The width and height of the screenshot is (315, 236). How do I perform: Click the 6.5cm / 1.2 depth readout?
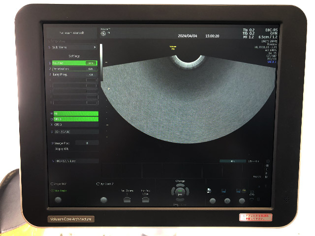click(268, 37)
